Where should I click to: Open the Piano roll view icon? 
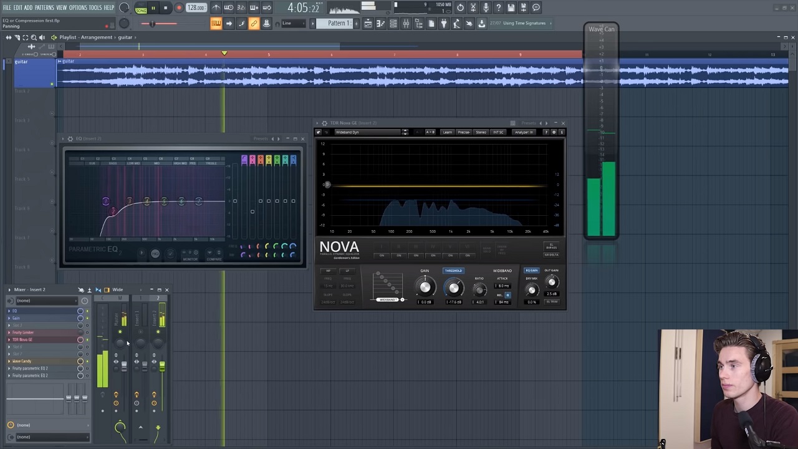[x=380, y=24]
